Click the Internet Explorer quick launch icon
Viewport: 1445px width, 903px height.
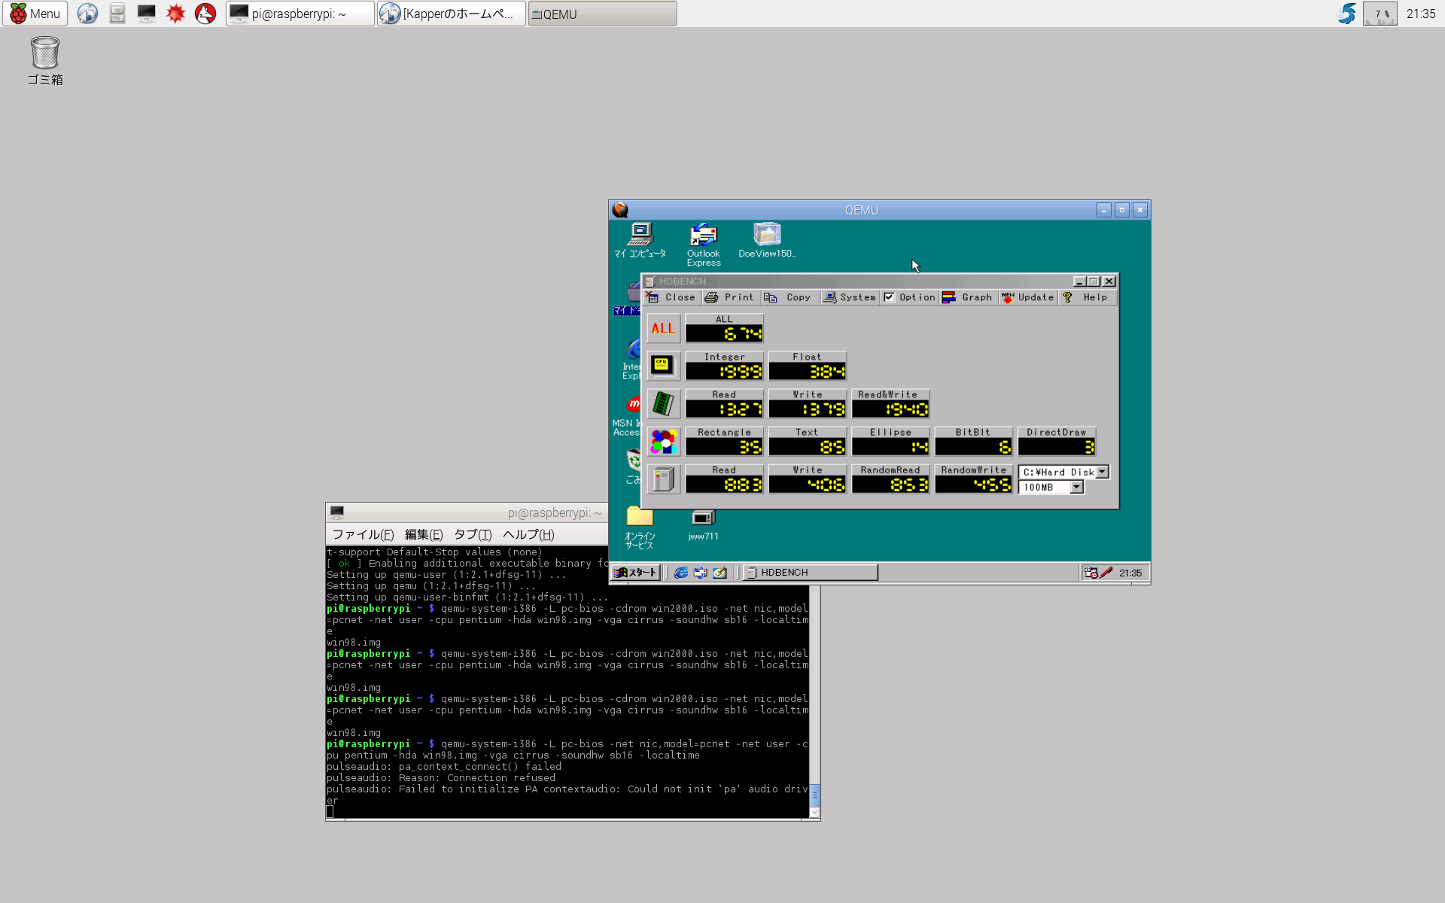(680, 573)
